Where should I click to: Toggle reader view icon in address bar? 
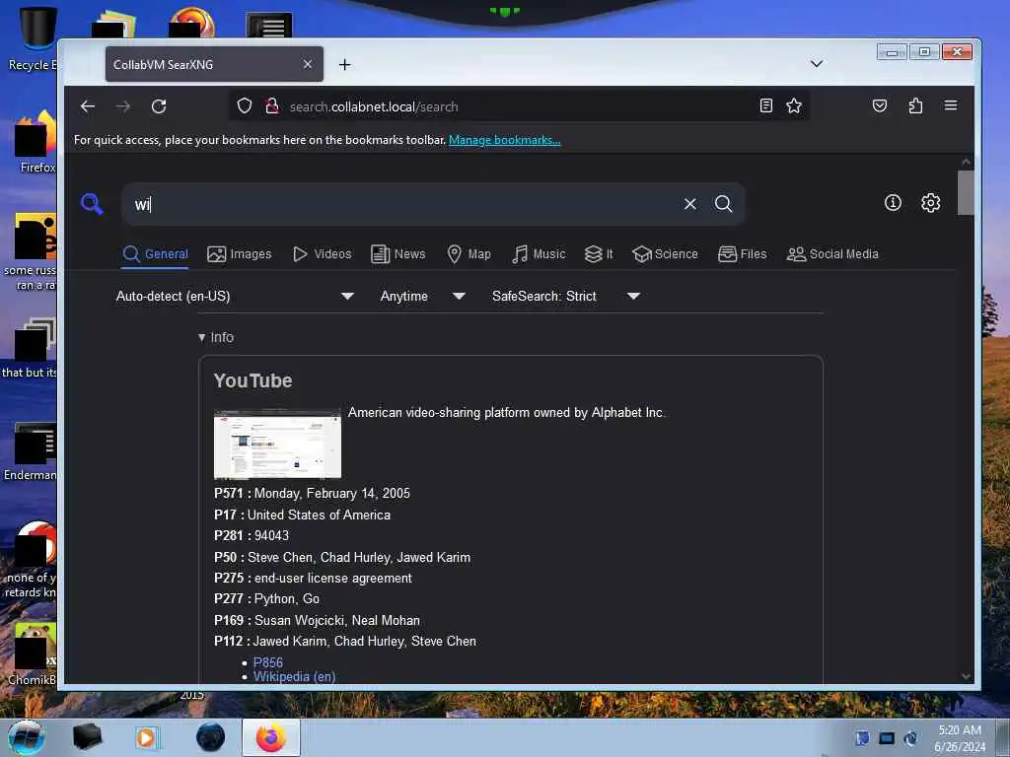coord(765,105)
